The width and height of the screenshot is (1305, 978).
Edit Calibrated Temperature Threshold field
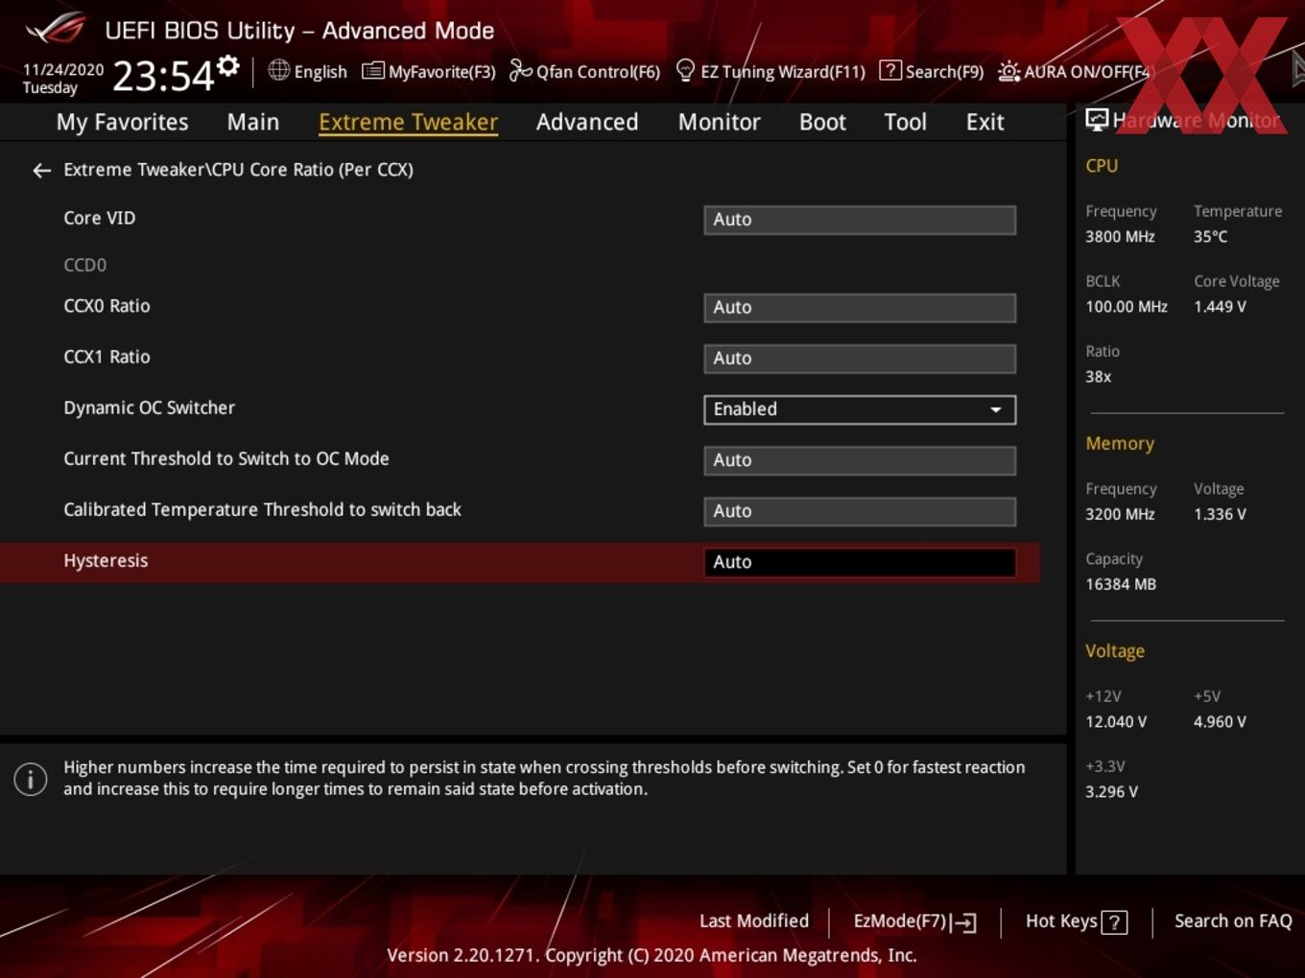click(860, 511)
